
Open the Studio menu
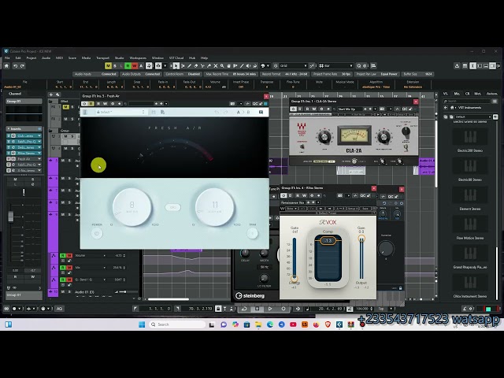tap(119, 57)
